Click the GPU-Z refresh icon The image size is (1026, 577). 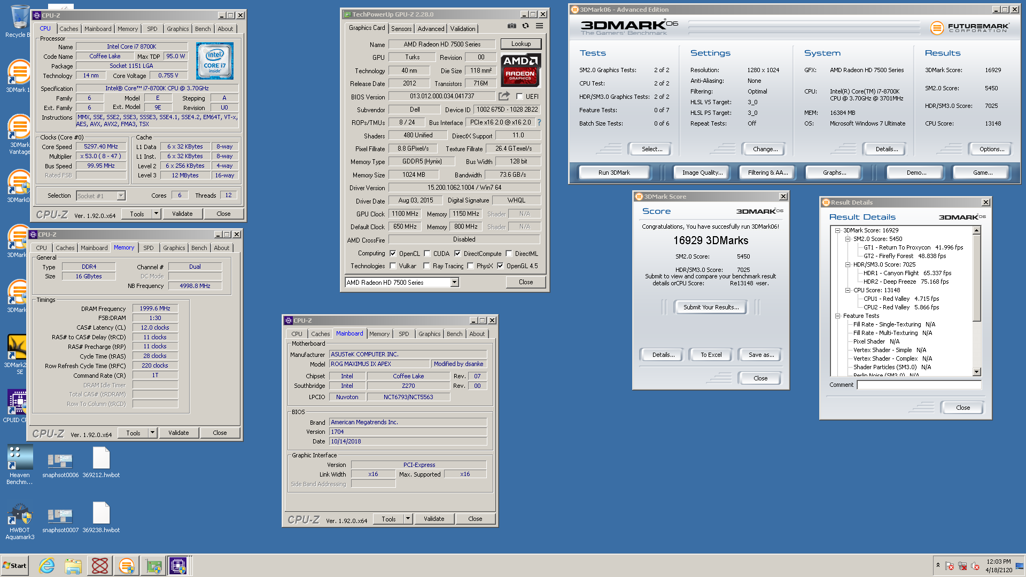tap(525, 26)
